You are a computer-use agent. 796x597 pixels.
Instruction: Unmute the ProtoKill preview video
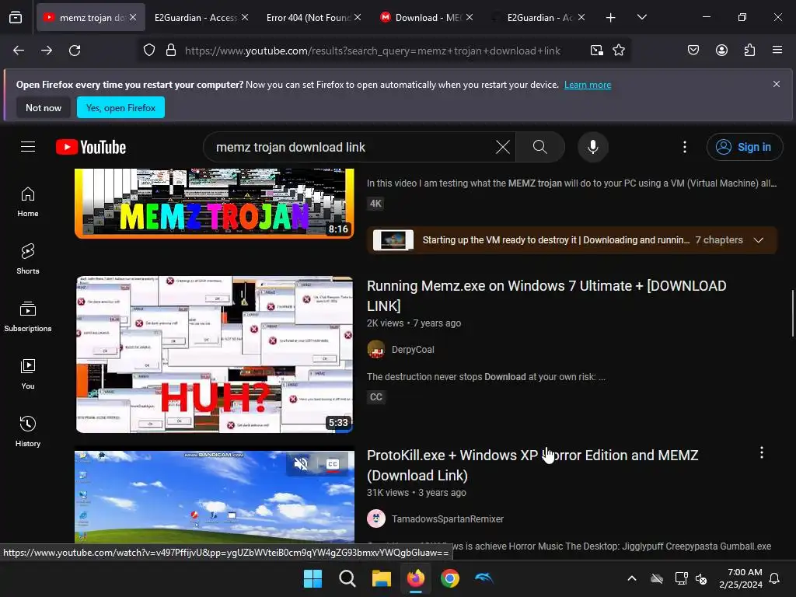pos(301,463)
